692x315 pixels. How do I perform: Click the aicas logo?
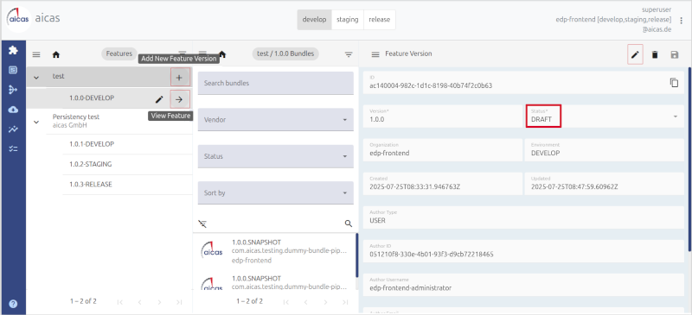tap(19, 19)
